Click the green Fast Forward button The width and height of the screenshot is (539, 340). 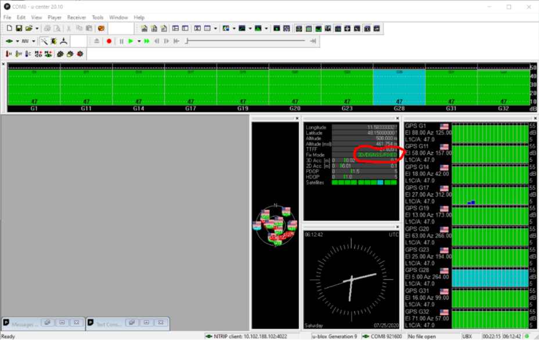tap(147, 41)
